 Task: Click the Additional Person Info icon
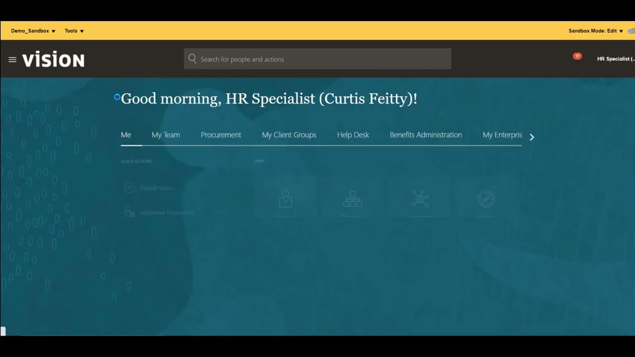(129, 212)
